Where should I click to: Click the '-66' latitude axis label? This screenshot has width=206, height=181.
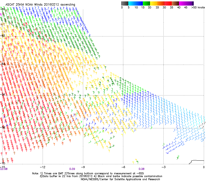(3, 94)
